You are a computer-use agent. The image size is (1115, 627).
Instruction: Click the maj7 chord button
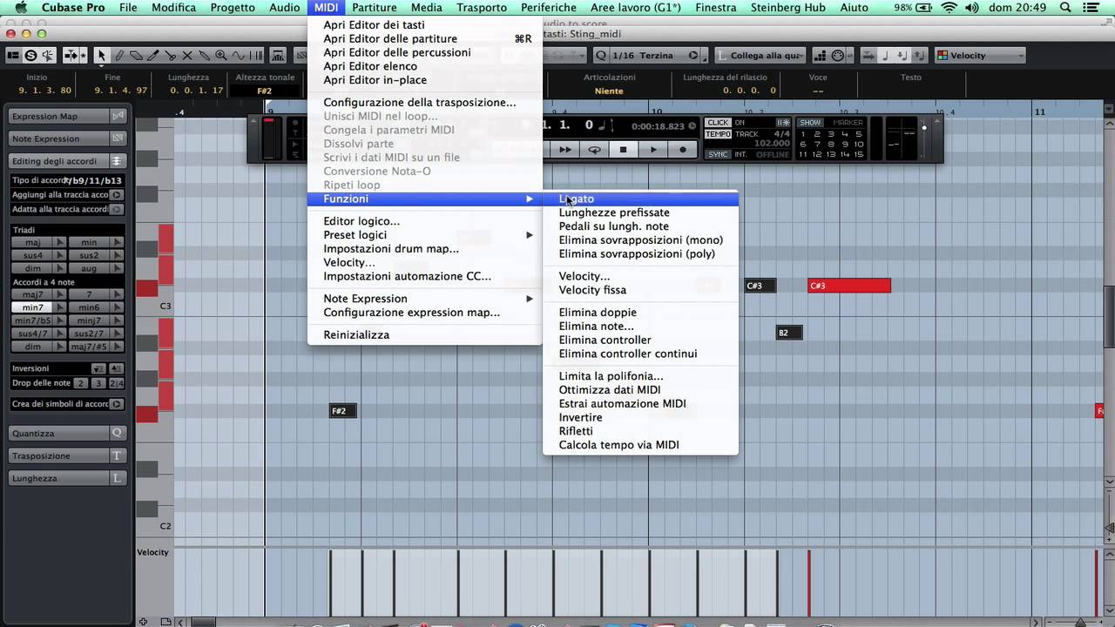(x=33, y=295)
